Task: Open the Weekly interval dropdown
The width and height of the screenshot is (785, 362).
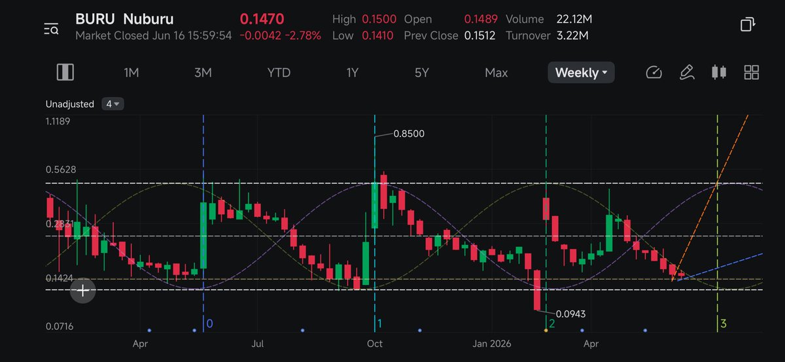Action: click(x=581, y=73)
